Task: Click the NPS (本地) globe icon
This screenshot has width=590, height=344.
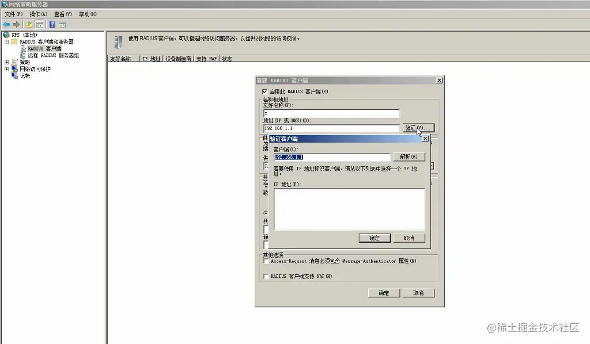Action: coord(6,35)
